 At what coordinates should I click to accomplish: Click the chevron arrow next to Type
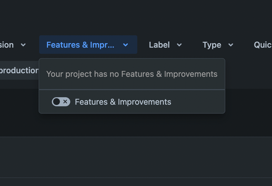pos(231,45)
